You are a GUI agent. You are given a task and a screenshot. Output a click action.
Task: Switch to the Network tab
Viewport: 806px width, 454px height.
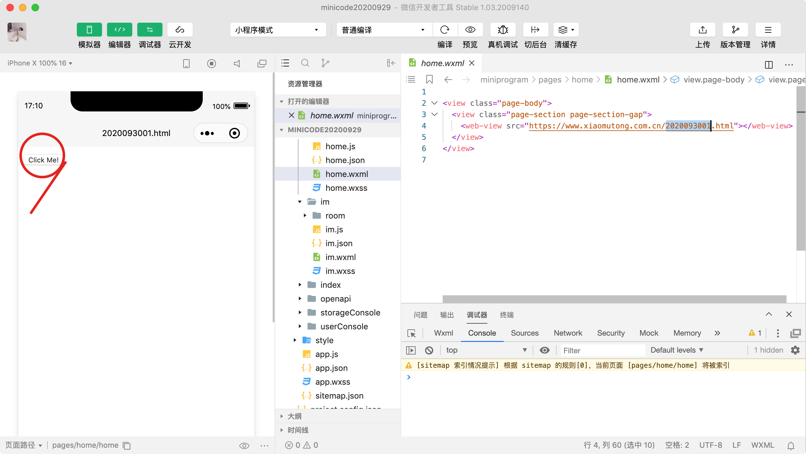point(568,333)
